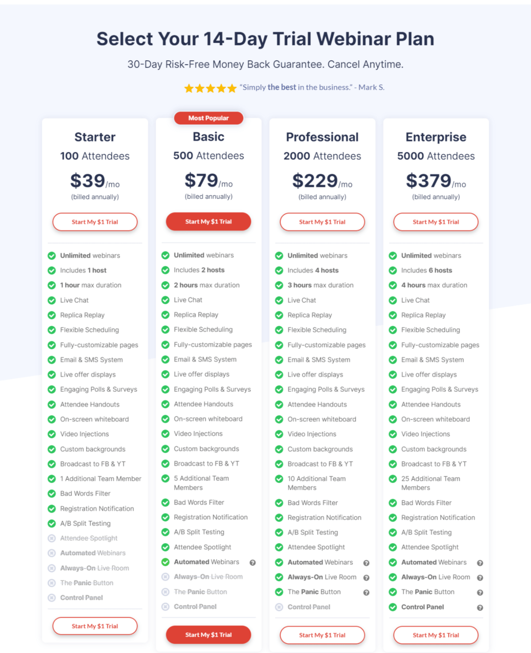Click green checkmark beside Enterprise Control Panel
This screenshot has height=653, width=531.
(x=392, y=607)
